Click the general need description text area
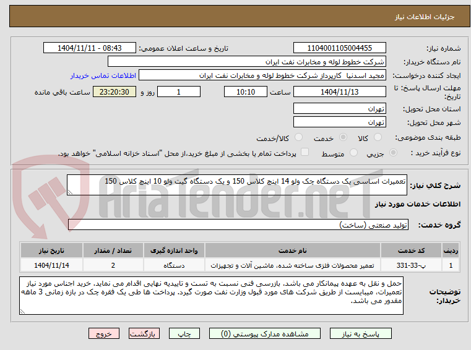The image size is (471, 350). [236, 186]
